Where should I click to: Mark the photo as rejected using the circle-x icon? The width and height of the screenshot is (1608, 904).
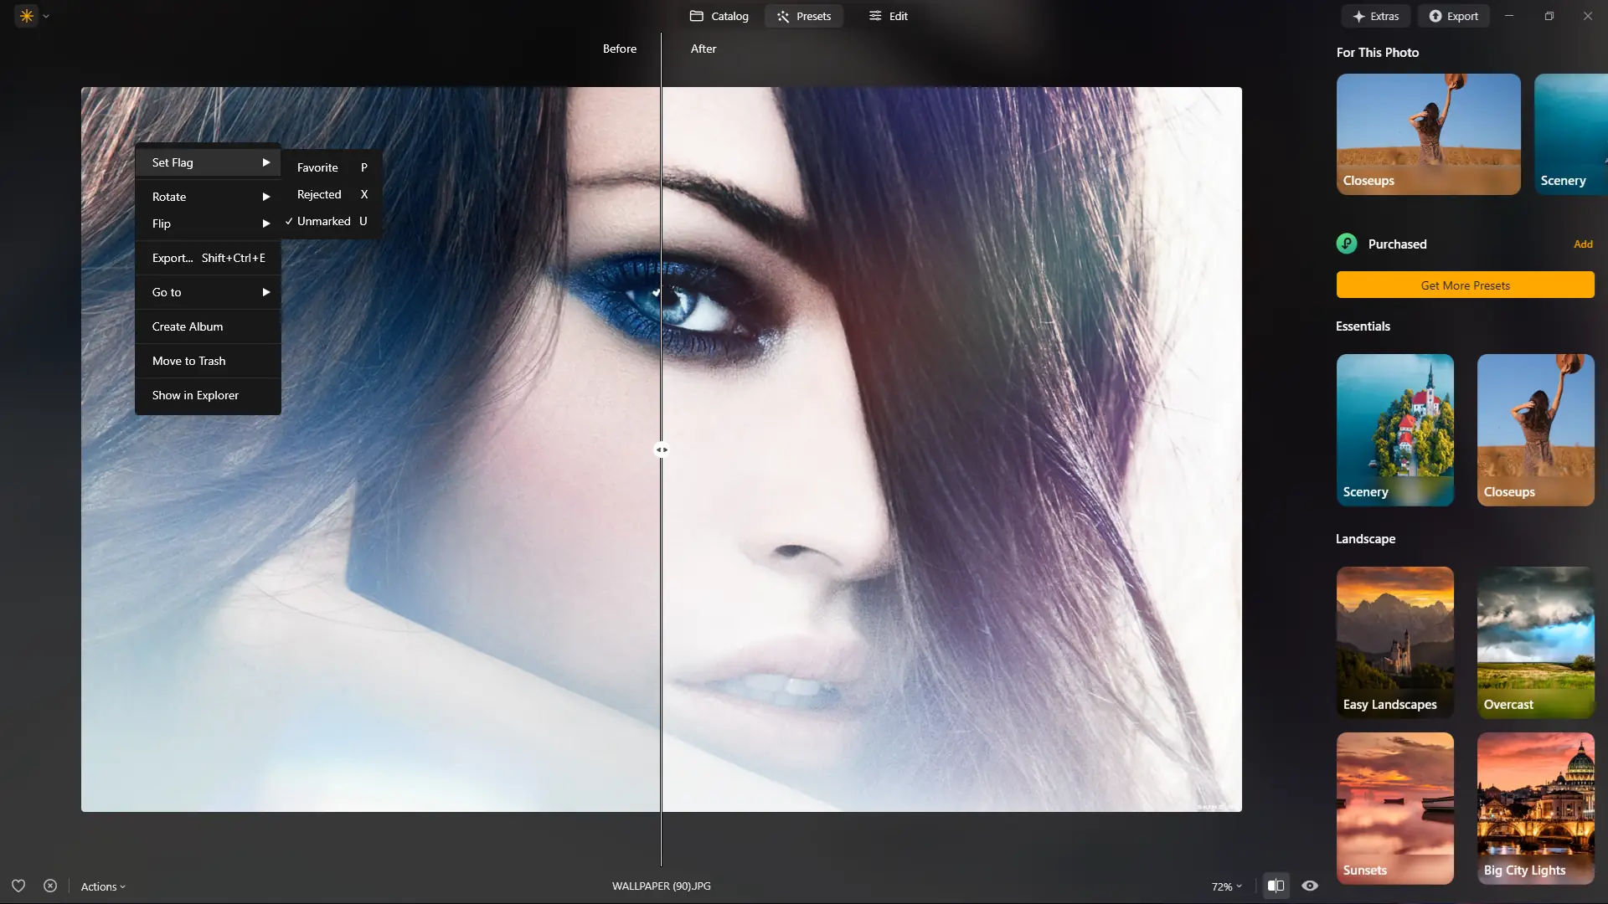click(x=50, y=886)
